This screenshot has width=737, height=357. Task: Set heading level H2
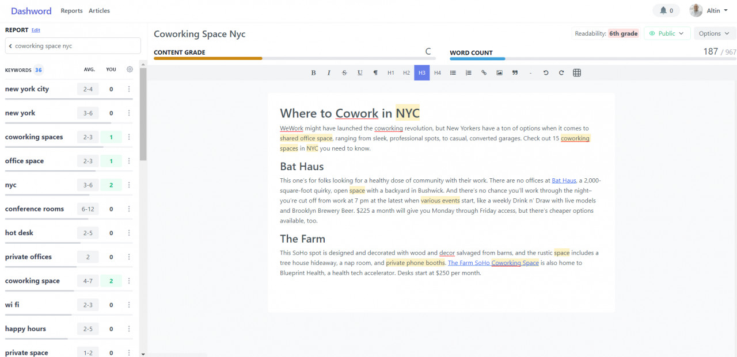(x=407, y=73)
